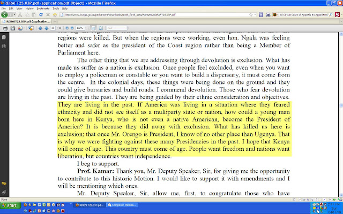Click the Firefox toolbar printer icon

(268, 14)
